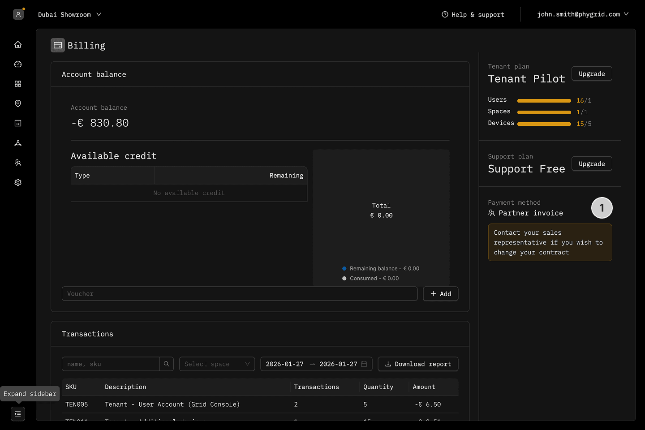The height and width of the screenshot is (430, 645).
Task: Click the network nodes sidebar icon
Action: (x=18, y=143)
